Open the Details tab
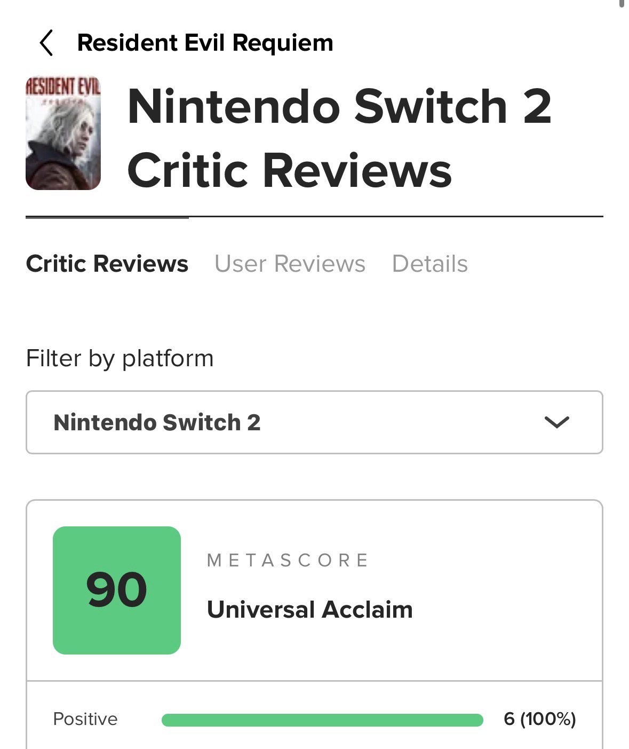The width and height of the screenshot is (629, 749). point(429,264)
